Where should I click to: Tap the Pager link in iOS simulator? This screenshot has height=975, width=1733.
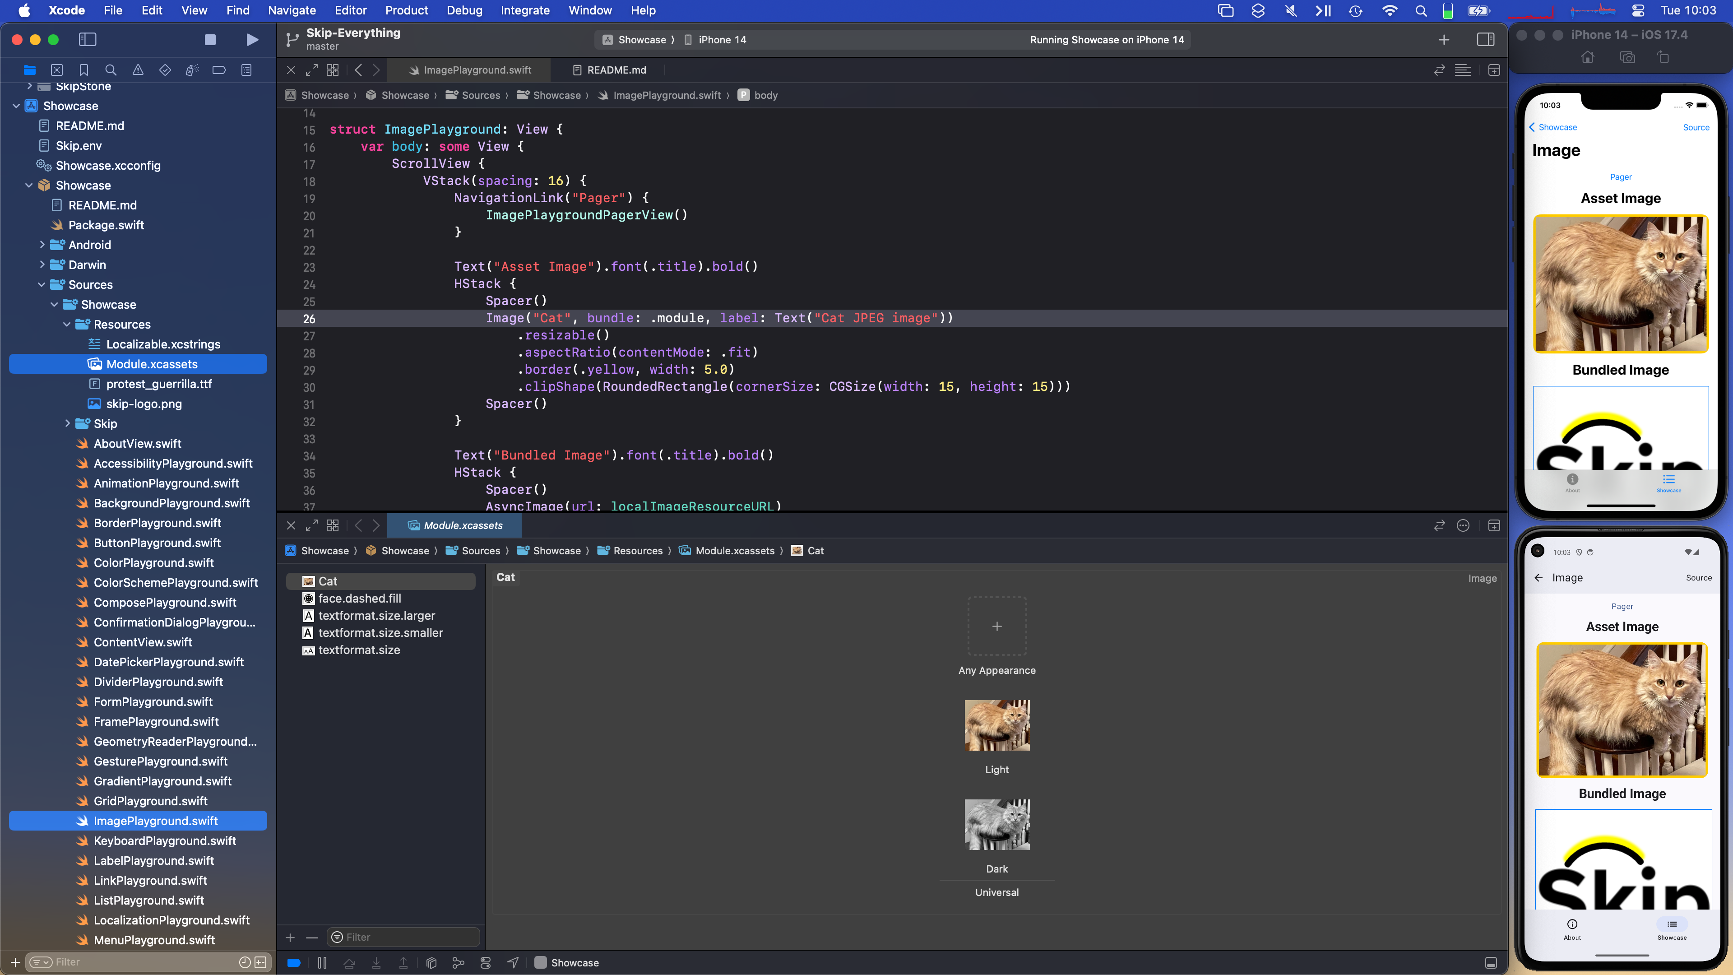1620,177
